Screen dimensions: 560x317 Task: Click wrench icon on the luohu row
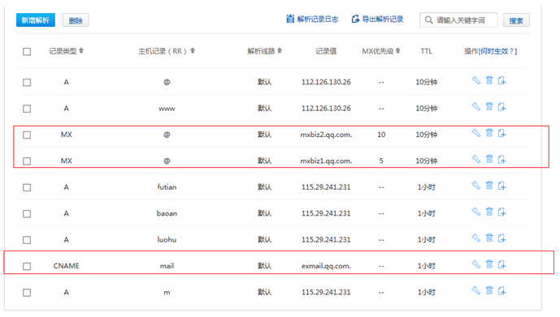coord(476,238)
